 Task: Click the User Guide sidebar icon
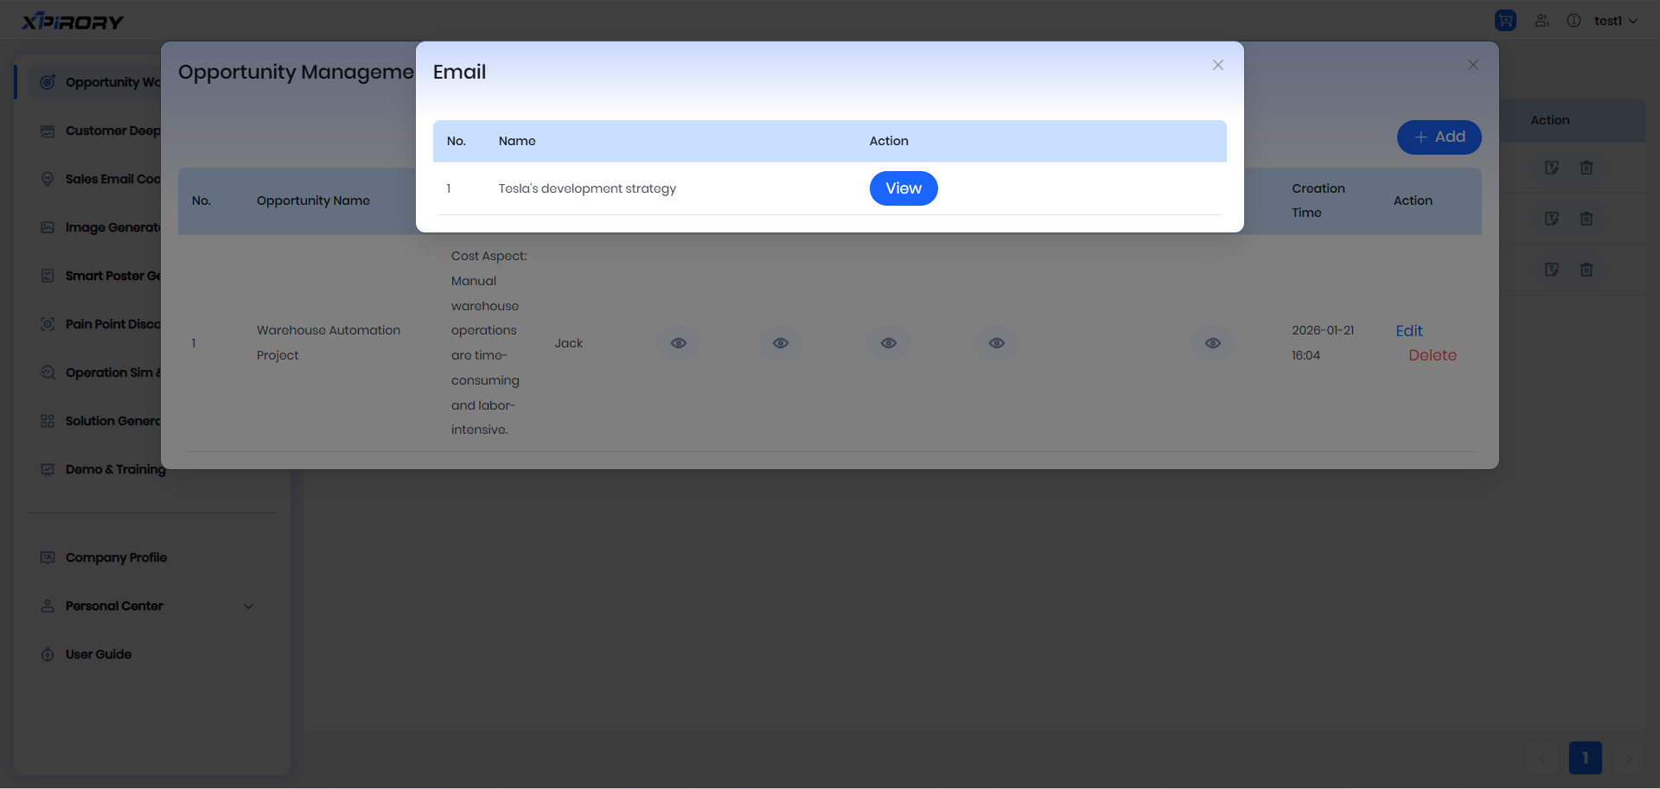(48, 654)
